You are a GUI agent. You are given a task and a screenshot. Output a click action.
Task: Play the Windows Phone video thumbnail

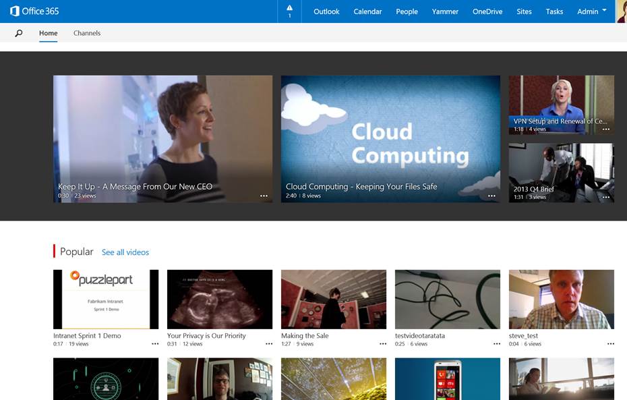point(448,379)
